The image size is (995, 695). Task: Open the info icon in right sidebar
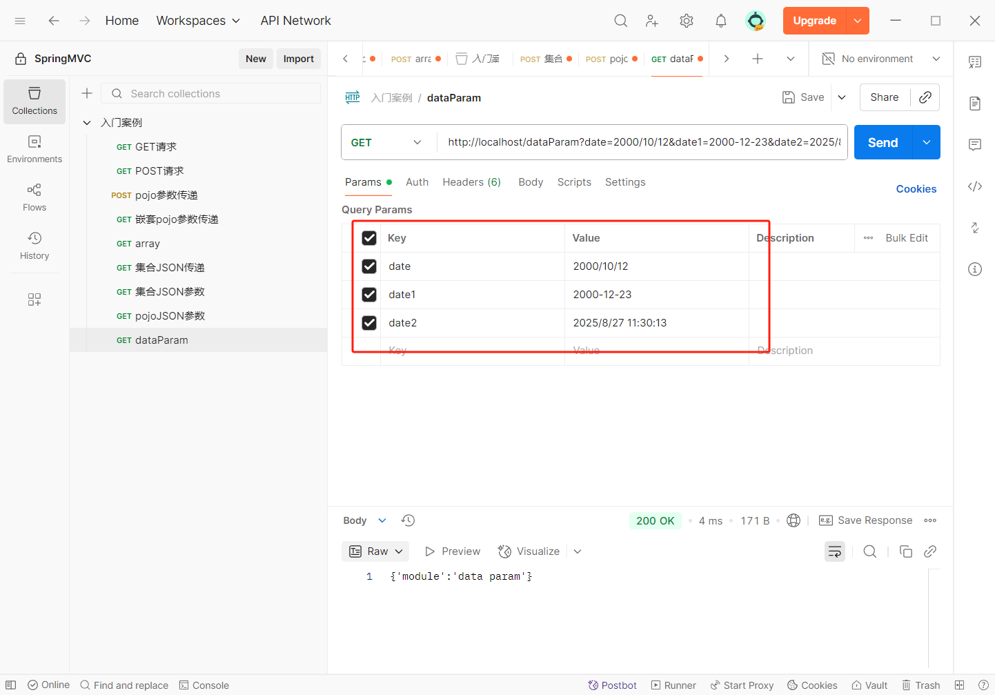(975, 269)
